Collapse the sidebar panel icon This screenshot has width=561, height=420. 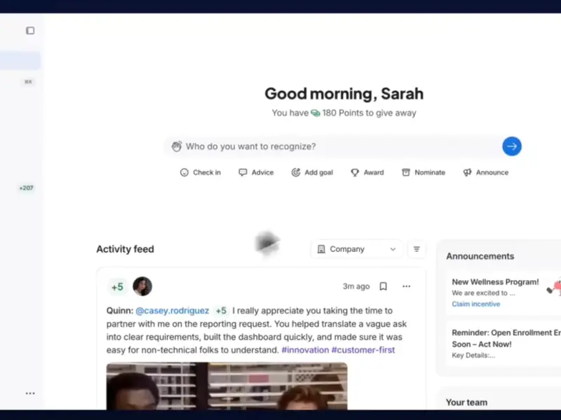point(30,31)
